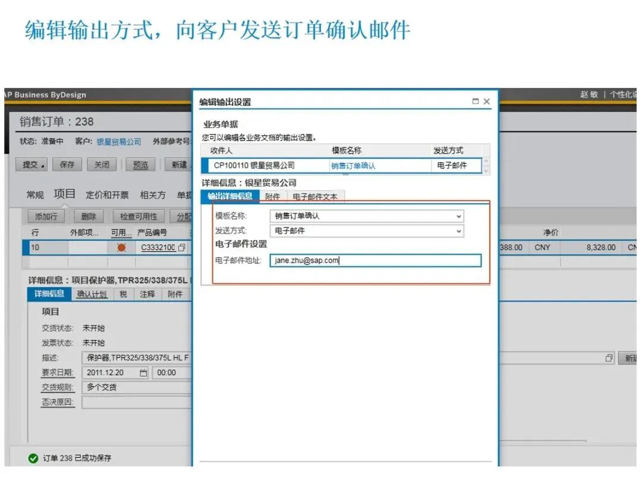Click the 删除 button above item table
Screen dimensions: 642x481
coord(89,216)
